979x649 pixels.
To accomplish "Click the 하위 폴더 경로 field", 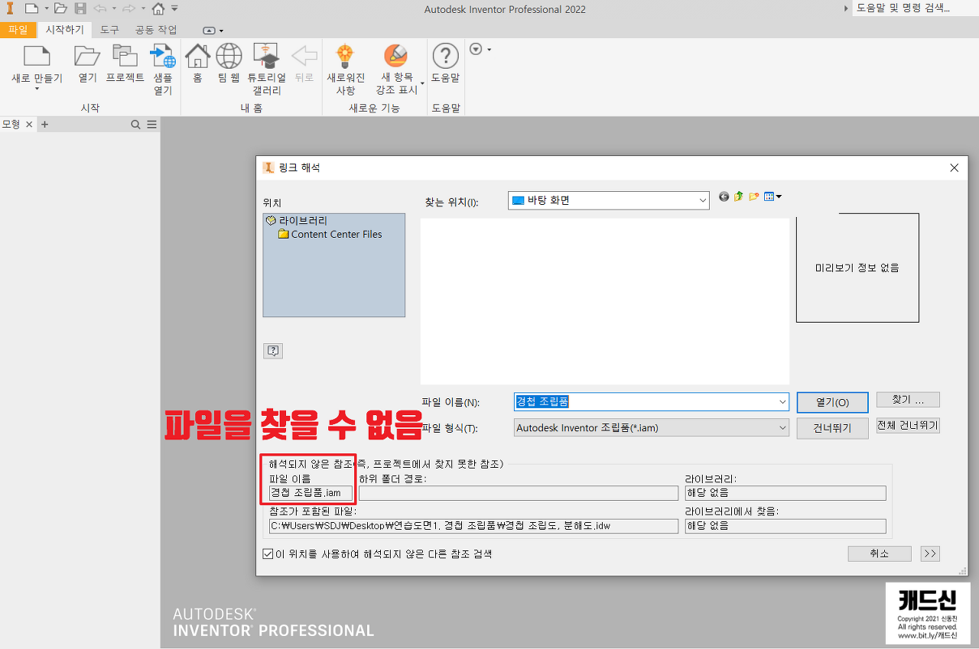I will pyautogui.click(x=519, y=493).
